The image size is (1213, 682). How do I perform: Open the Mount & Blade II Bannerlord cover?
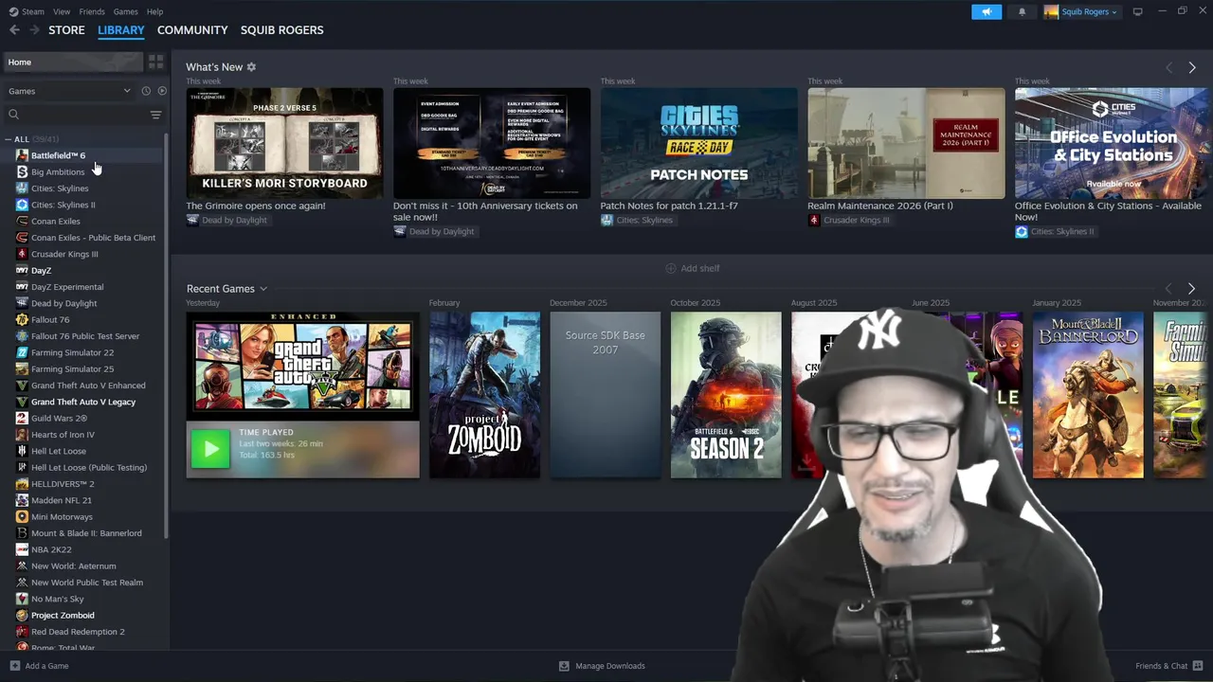coord(1088,395)
